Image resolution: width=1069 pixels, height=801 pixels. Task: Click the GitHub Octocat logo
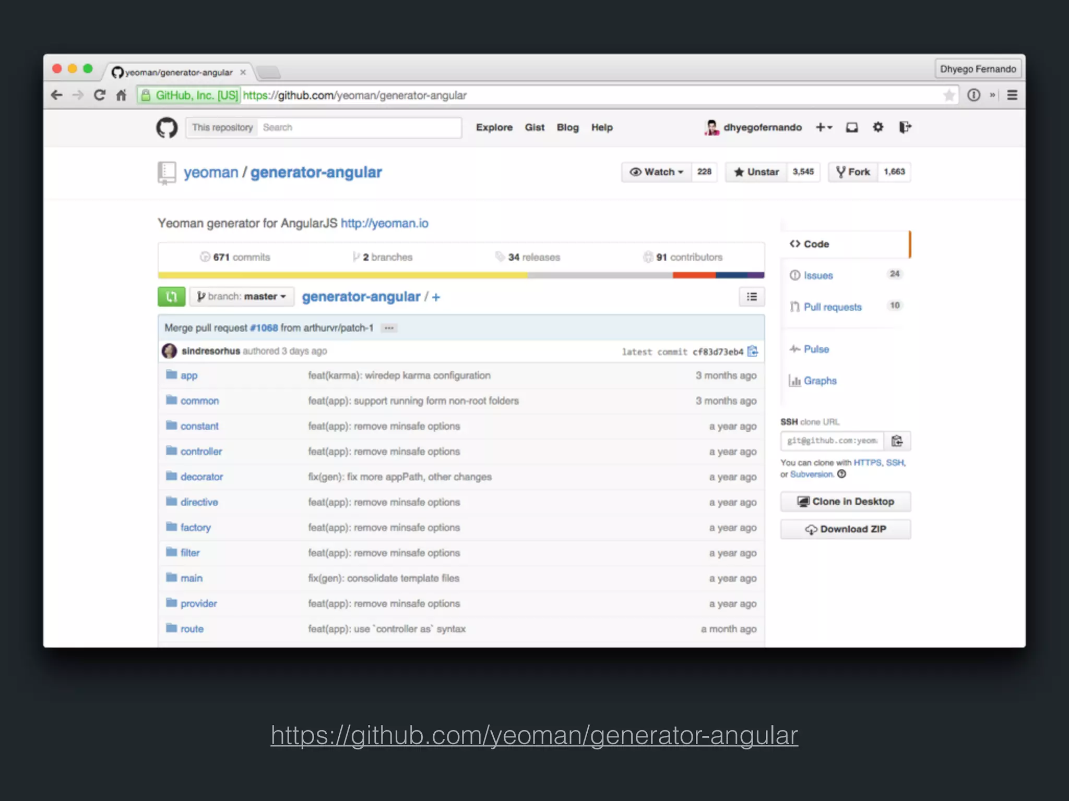pyautogui.click(x=167, y=128)
